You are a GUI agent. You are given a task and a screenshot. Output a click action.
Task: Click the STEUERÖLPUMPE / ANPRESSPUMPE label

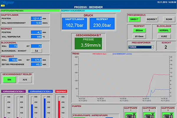pyautogui.click(x=90, y=115)
